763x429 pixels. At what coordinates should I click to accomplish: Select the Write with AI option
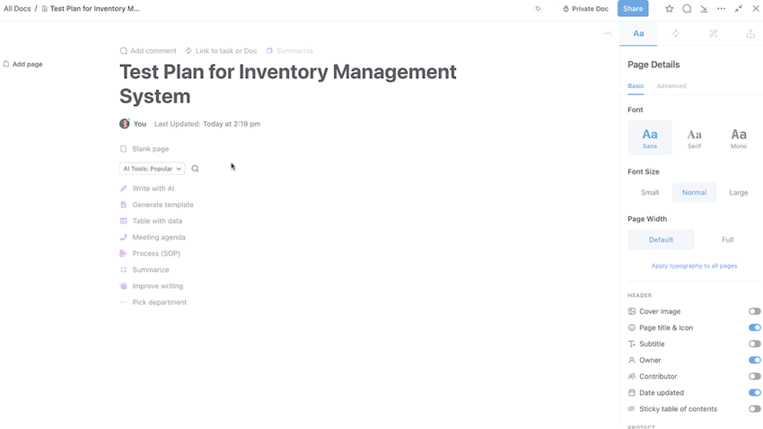(x=153, y=188)
